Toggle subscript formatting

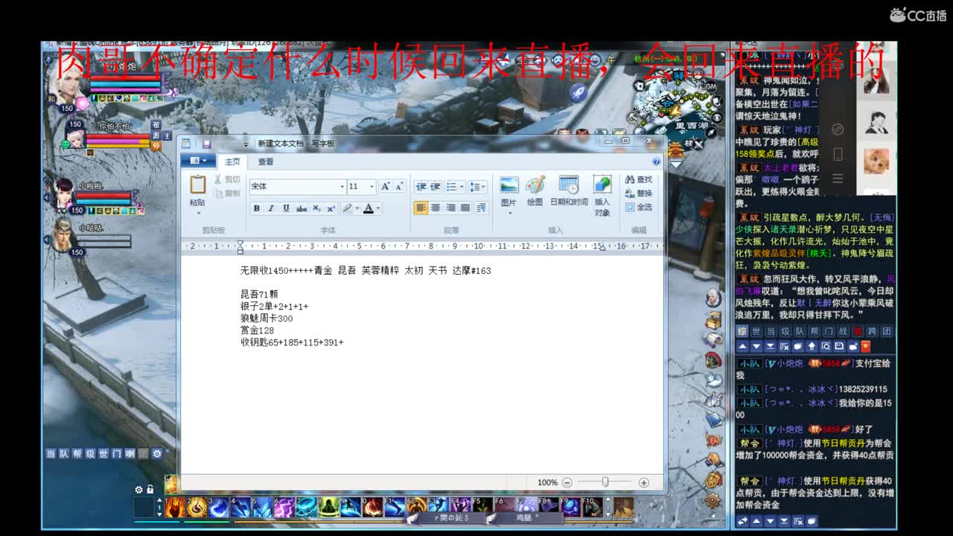click(316, 208)
